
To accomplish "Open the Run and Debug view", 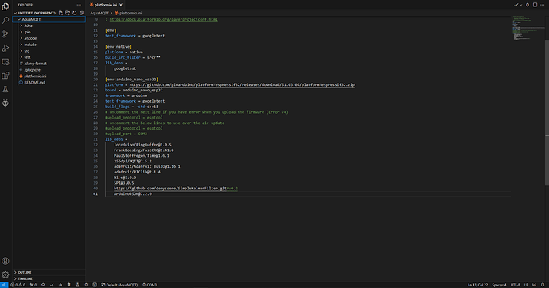I will tap(6, 48).
